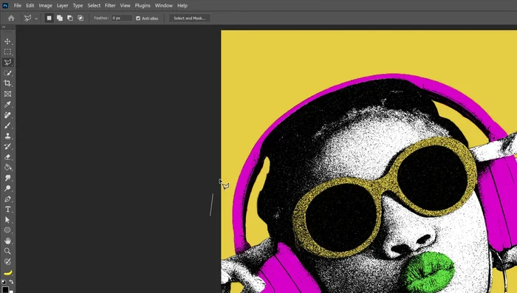Open the background color swatch
Viewport: 517px width, 293px height.
[x=11, y=292]
